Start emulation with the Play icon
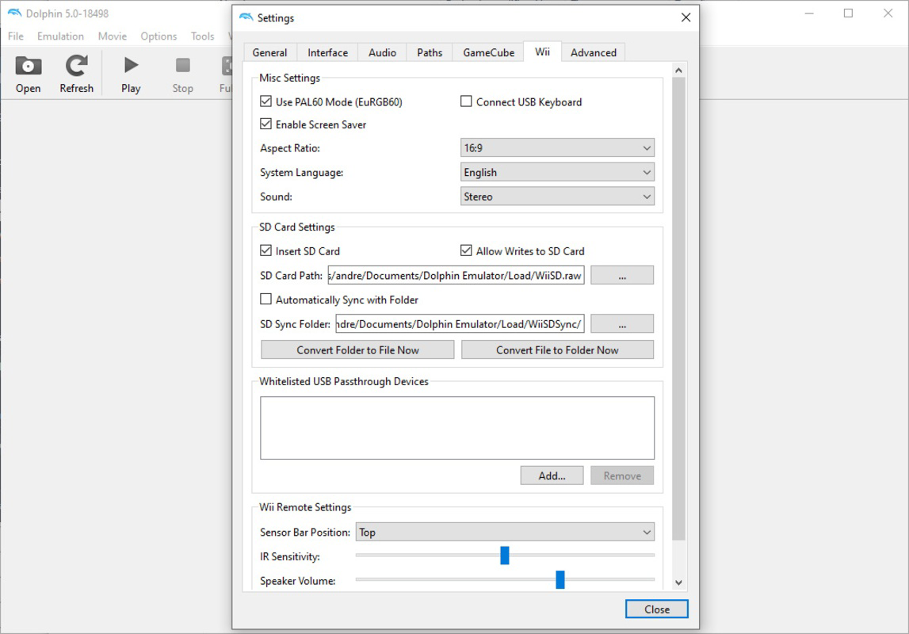The width and height of the screenshot is (909, 634). pyautogui.click(x=131, y=66)
